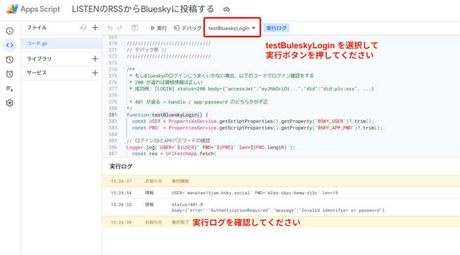Click the サービス section header
This screenshot has height=255, width=460.
tap(37, 73)
